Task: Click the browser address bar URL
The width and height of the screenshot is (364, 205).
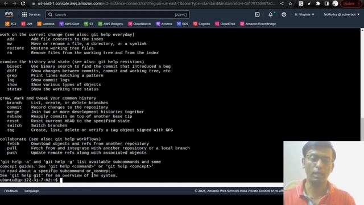Action: (x=156, y=3)
